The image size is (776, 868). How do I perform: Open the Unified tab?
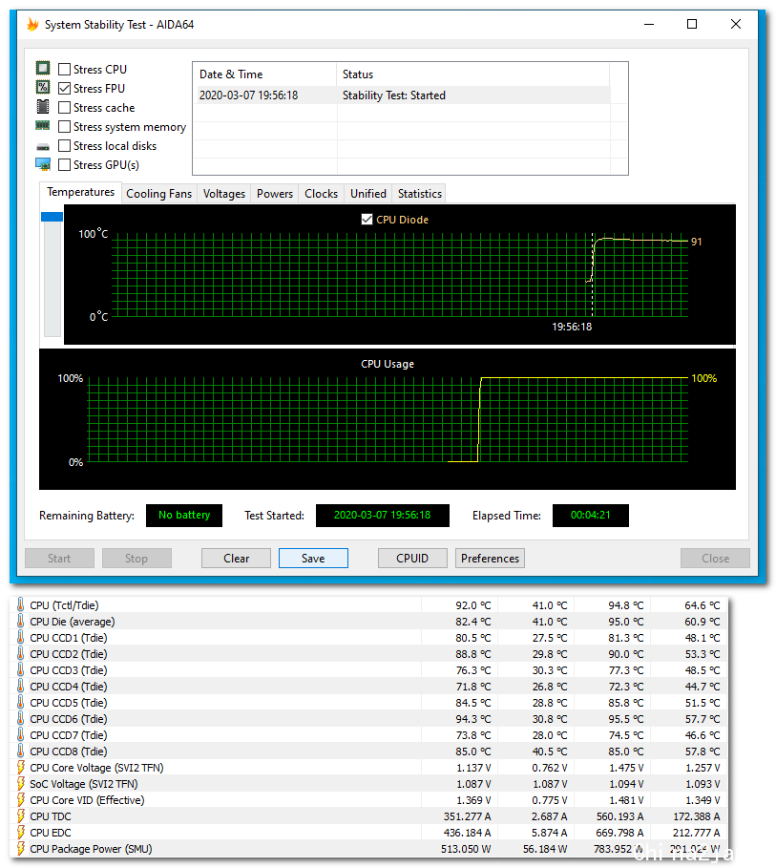coord(368,194)
